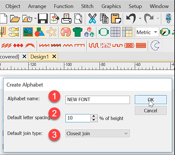Switch to the Design1 tab
This screenshot has height=155, width=175.
[40, 56]
